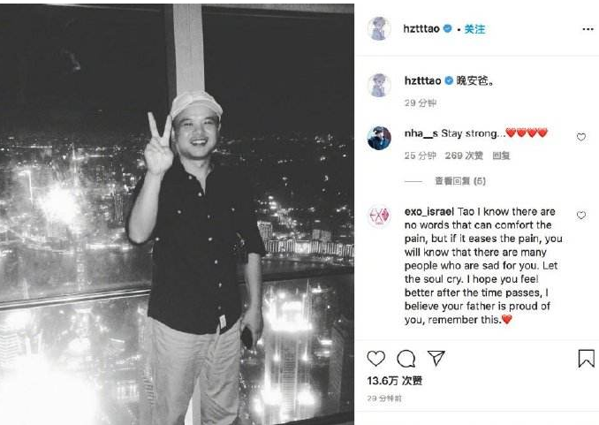This screenshot has width=599, height=425.
Task: Follow hzttao with the 关注 button
Action: (474, 29)
